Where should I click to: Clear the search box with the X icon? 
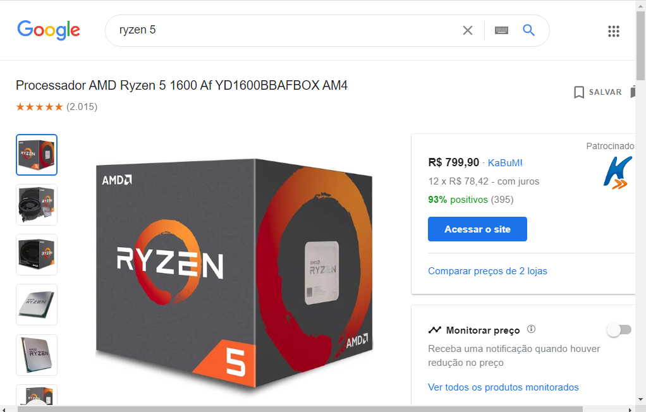click(468, 30)
